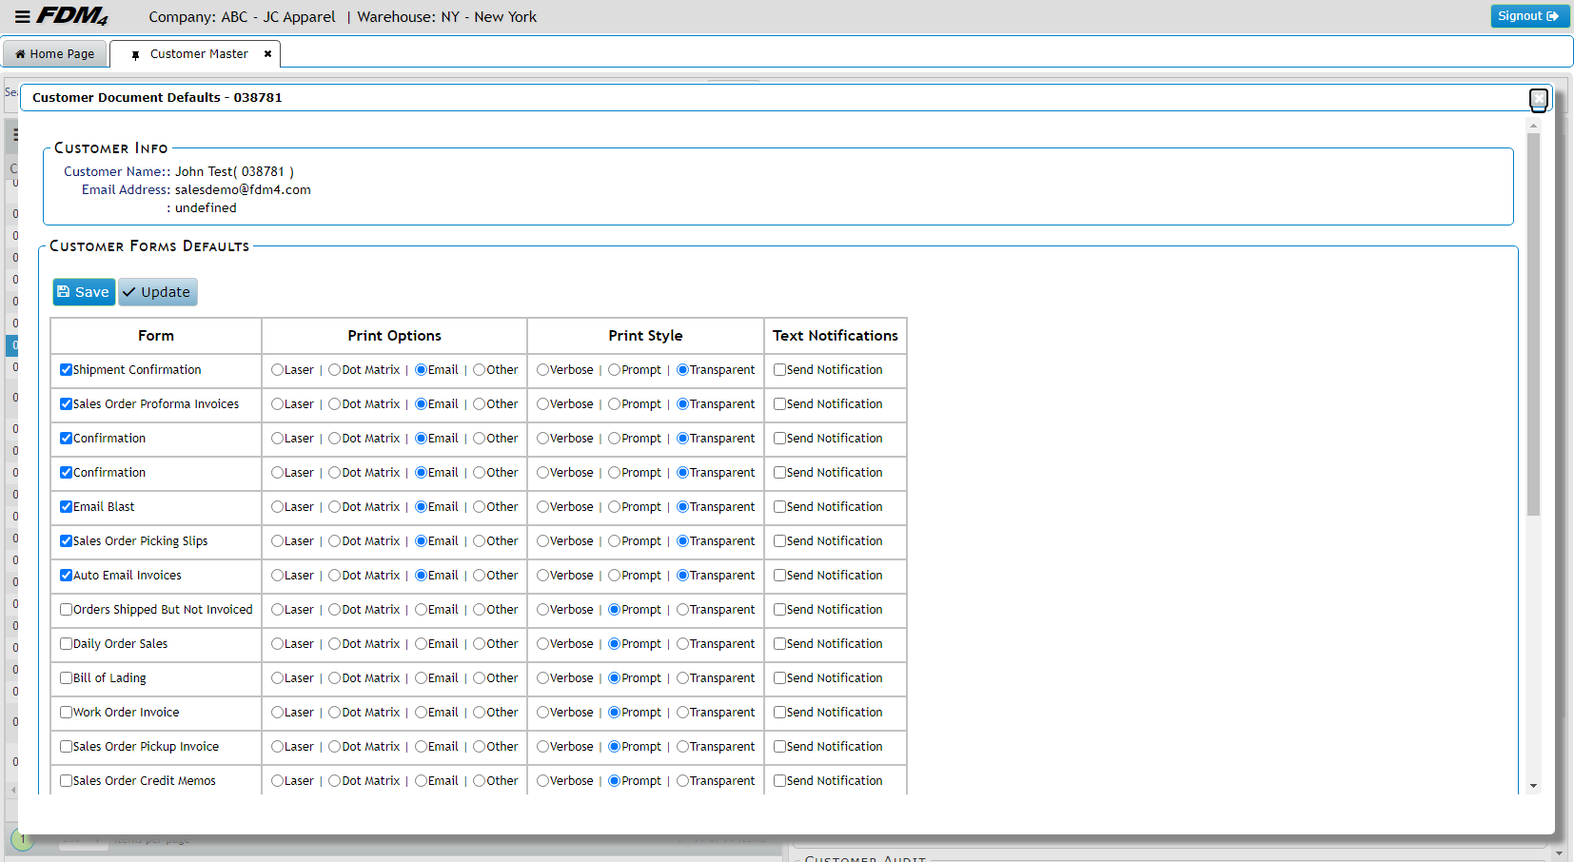Viewport: 1574px width, 862px height.
Task: Check Orders Shipped But Not Invoiced
Action: pos(66,610)
